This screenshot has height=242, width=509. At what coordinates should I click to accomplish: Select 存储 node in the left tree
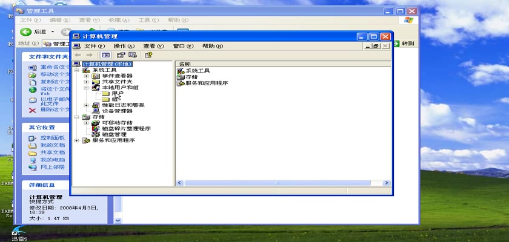98,117
